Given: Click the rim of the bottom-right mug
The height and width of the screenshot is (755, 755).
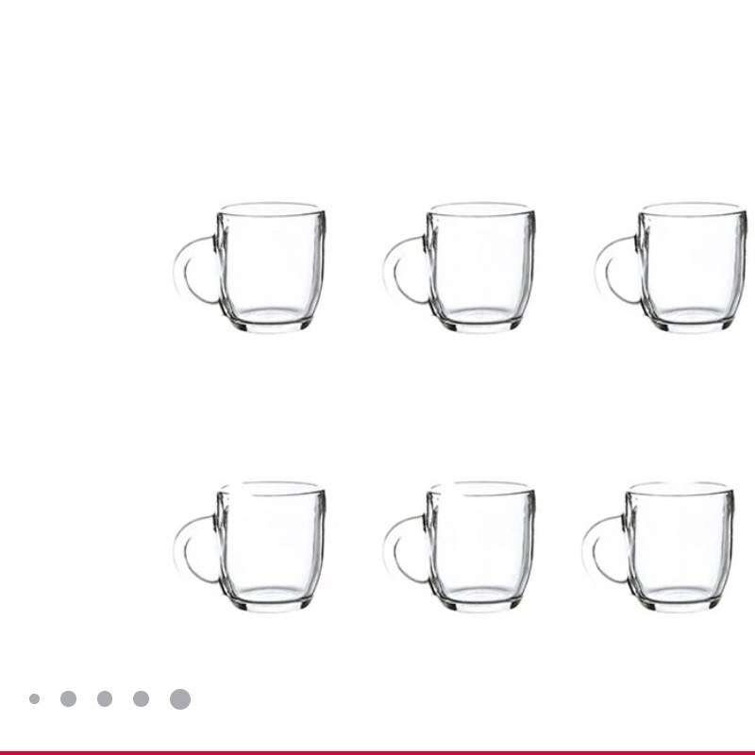Looking at the screenshot, I should [x=679, y=488].
